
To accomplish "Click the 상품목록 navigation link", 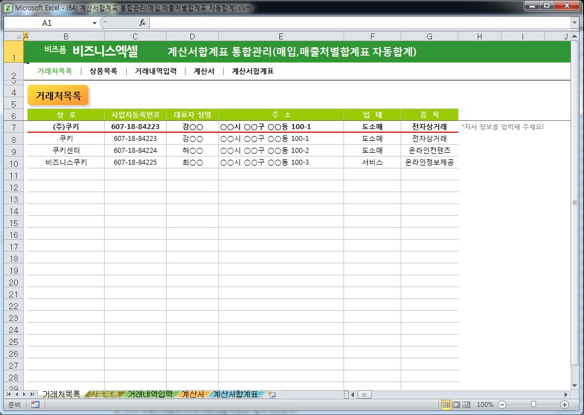I will pos(103,71).
